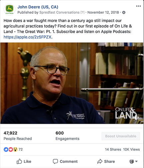
Task: Click the blue Like reaction icon
Action: [x=6, y=149]
